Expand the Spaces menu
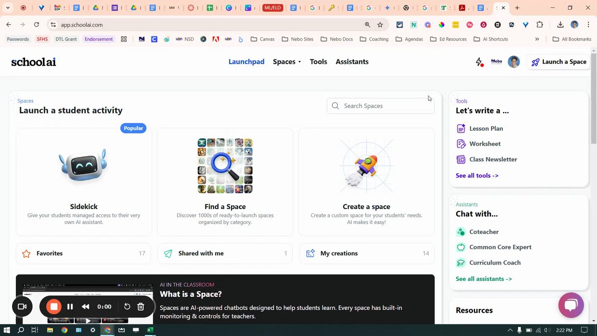The height and width of the screenshot is (336, 597). click(287, 62)
